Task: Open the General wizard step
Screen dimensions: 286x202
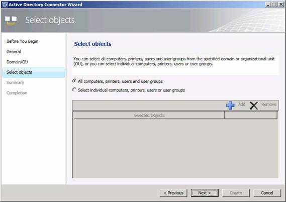Action: 14,52
